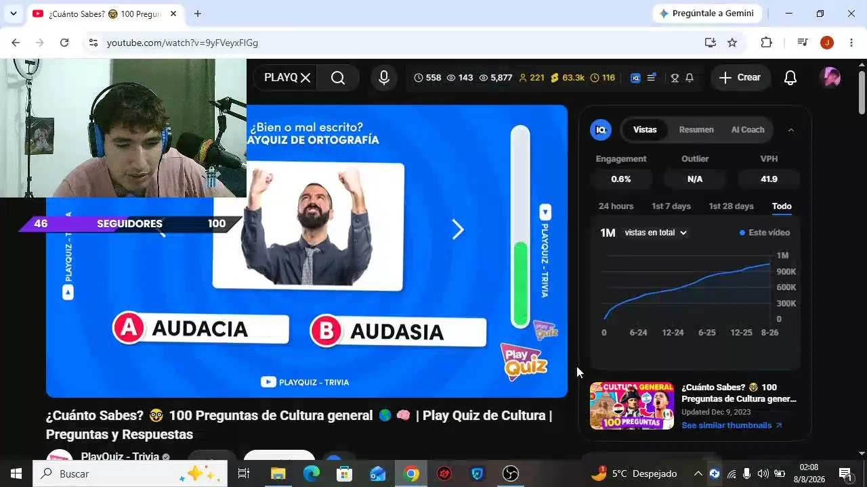
Task: Click answer option A AUDACIA in the video
Action: (200, 329)
